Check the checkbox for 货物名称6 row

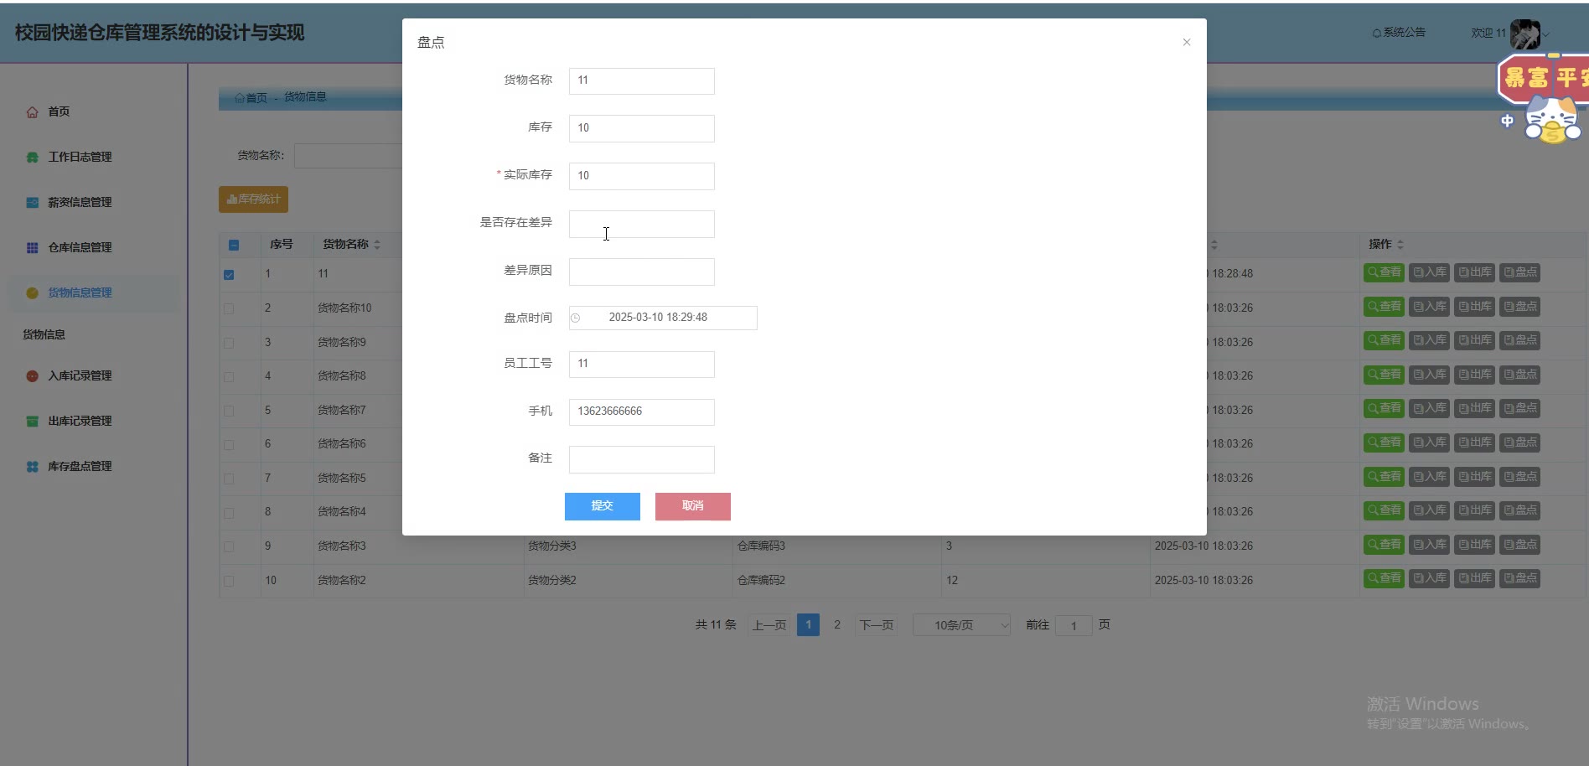tap(229, 445)
